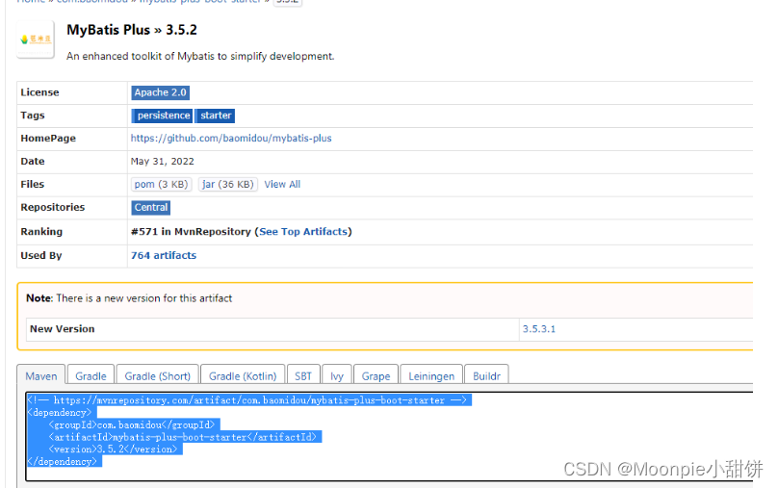Open the GitHub mybatis-plus homepage link

click(231, 139)
